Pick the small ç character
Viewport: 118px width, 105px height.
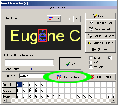[25, 85]
